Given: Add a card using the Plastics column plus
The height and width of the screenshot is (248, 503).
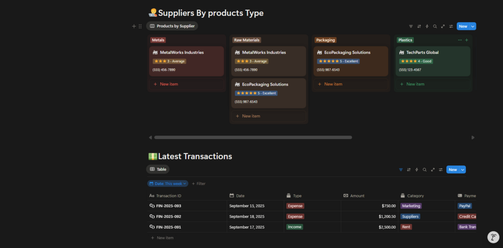Looking at the screenshot, I should click(466, 40).
